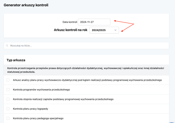The image size is (175, 123).
Task: Click the Data kontroli date field
Action: [94, 22]
